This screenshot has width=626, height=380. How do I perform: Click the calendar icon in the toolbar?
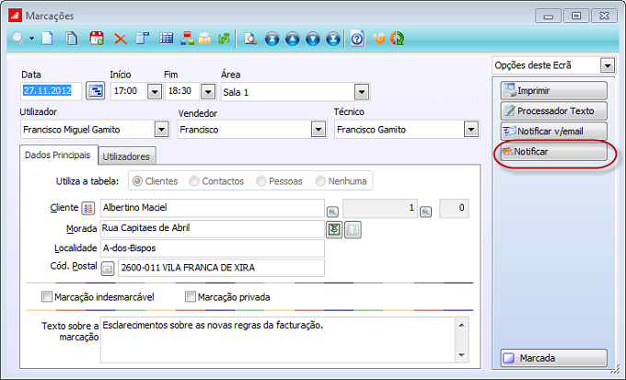click(x=96, y=38)
